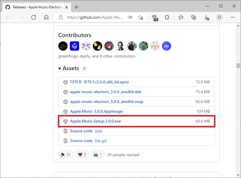
Task: Download apple-music-electron_3.0.0_amd64.snap
Action: tap(106, 102)
